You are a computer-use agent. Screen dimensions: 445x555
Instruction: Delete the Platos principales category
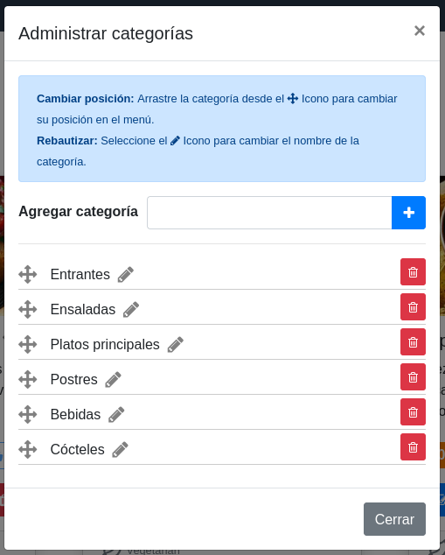413,342
